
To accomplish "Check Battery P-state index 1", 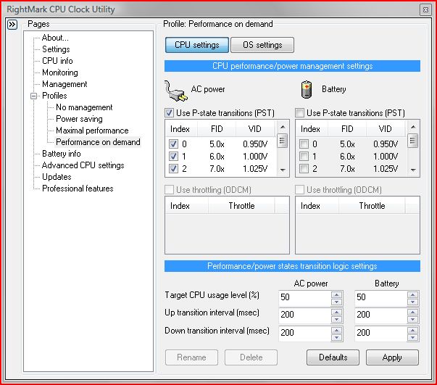I will pos(304,157).
